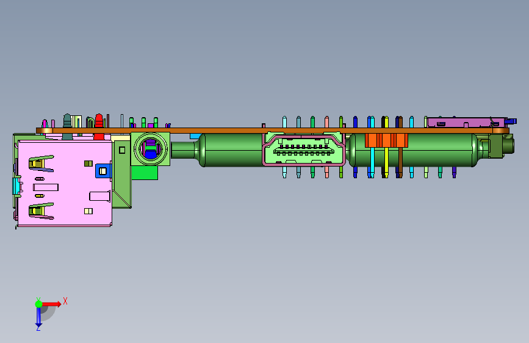Pick the red component on top of board
Image resolution: width=529 pixels, height=343 pixels.
99,121
